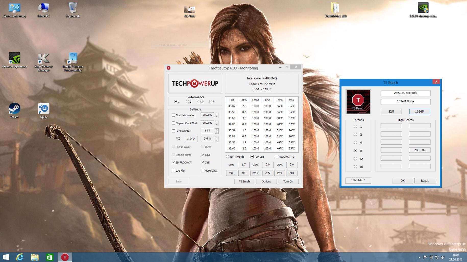The height and width of the screenshot is (262, 467).
Task: Click the DTS button
Action: (279, 173)
